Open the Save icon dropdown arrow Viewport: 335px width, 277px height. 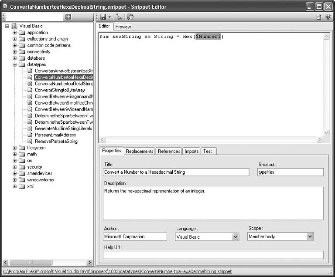[x=109, y=17]
